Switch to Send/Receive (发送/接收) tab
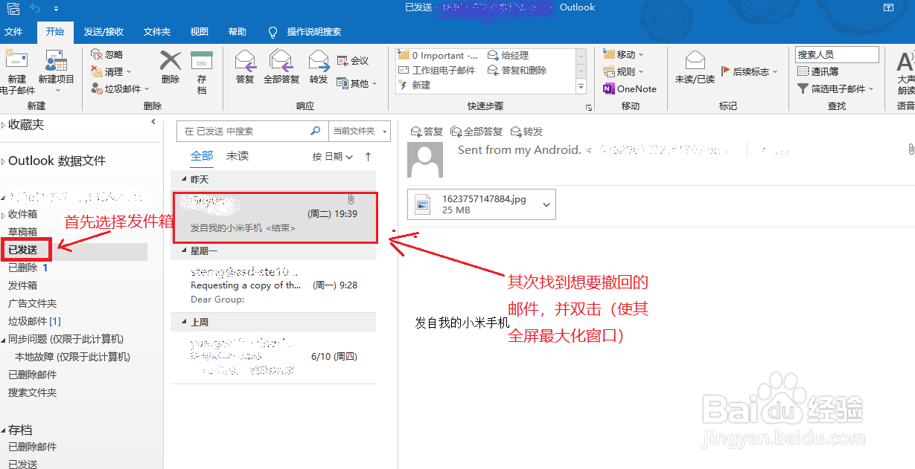The image size is (915, 469). [103, 32]
